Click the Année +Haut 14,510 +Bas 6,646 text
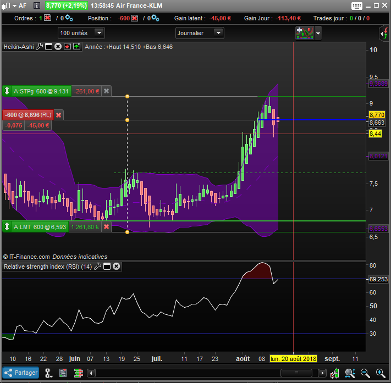The image size is (391, 383). [x=129, y=47]
